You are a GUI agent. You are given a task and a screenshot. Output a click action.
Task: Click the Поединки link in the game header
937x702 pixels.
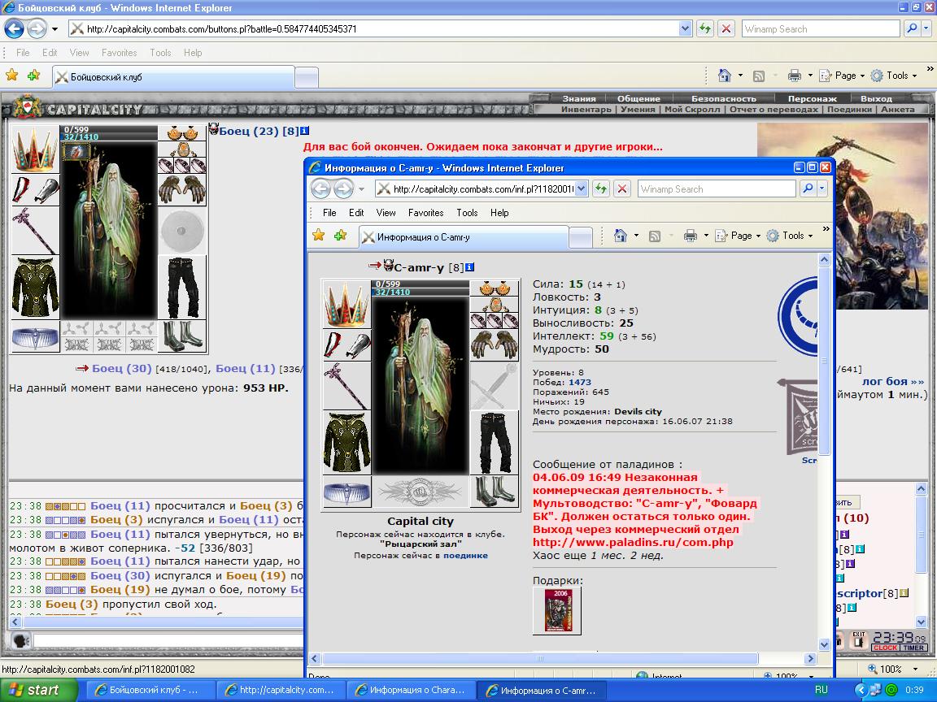pos(849,109)
